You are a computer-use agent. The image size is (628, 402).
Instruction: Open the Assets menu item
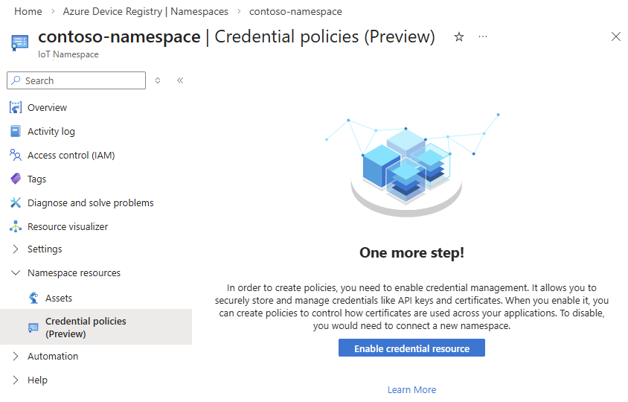[x=59, y=299]
